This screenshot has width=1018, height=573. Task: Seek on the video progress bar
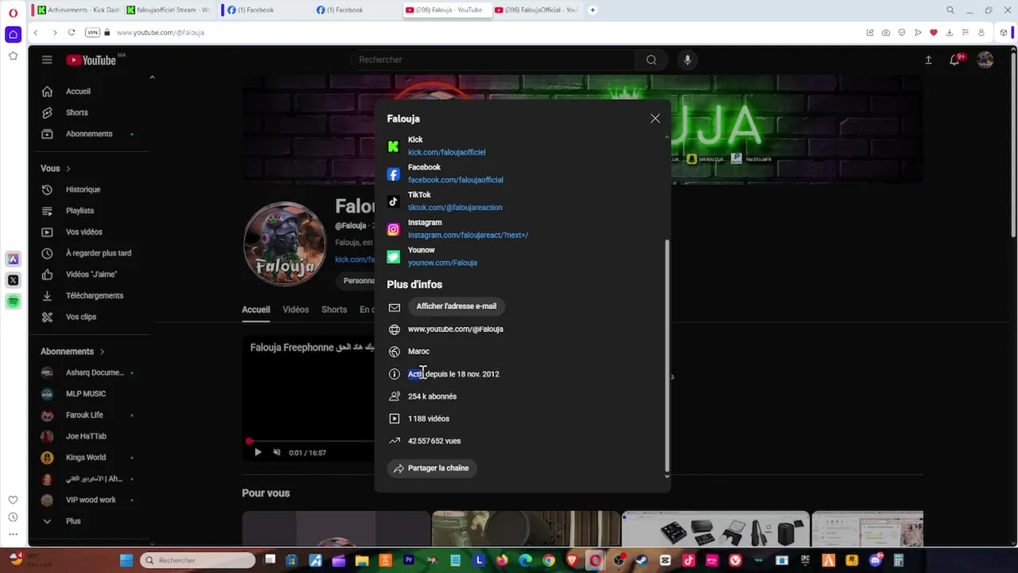coord(312,441)
